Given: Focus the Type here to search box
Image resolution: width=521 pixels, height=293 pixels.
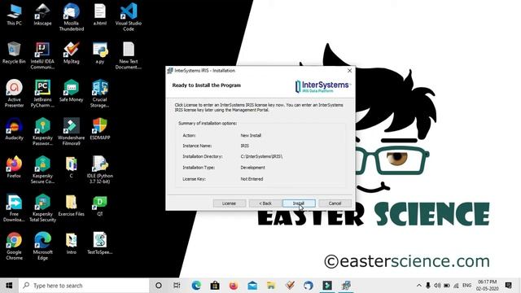Looking at the screenshot, I should (x=84, y=286).
